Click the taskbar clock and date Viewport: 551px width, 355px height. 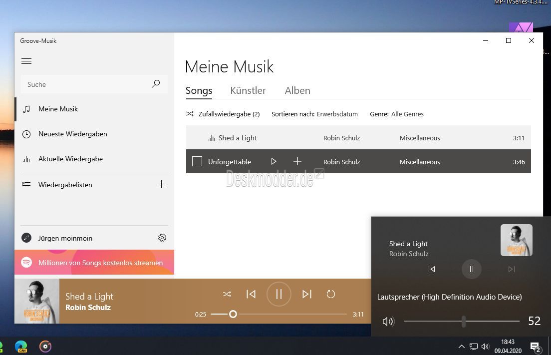[508, 346]
